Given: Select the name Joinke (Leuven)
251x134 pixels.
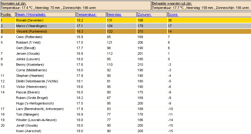Looking at the screenshot, I should pos(28,59).
